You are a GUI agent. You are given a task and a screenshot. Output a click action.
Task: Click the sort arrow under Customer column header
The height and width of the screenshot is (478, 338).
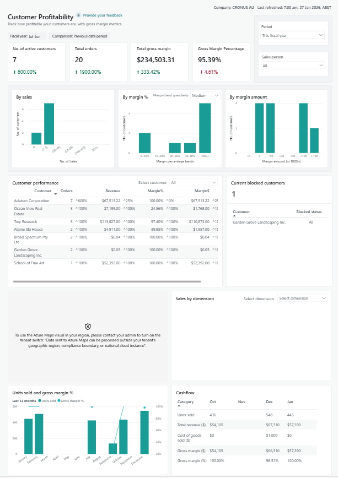(55, 194)
